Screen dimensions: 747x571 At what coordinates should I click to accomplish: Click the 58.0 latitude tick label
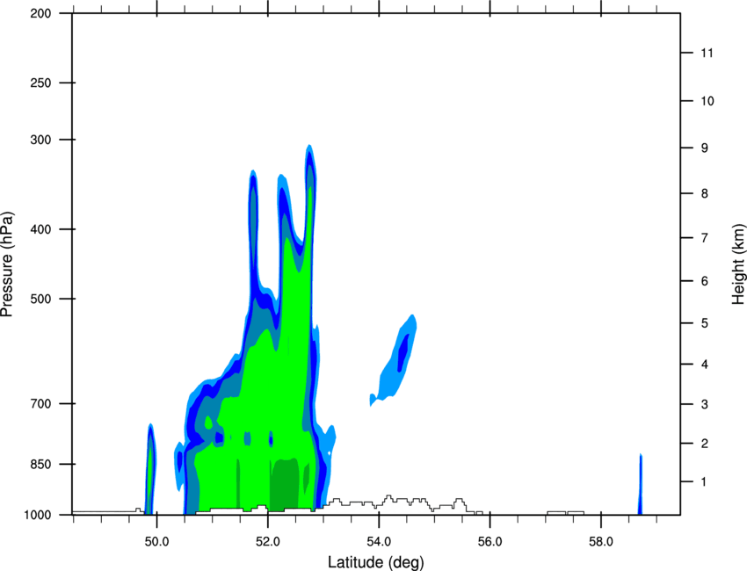[x=601, y=542]
